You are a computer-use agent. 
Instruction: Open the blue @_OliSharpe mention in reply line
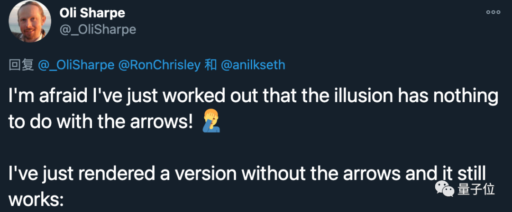pyautogui.click(x=76, y=65)
